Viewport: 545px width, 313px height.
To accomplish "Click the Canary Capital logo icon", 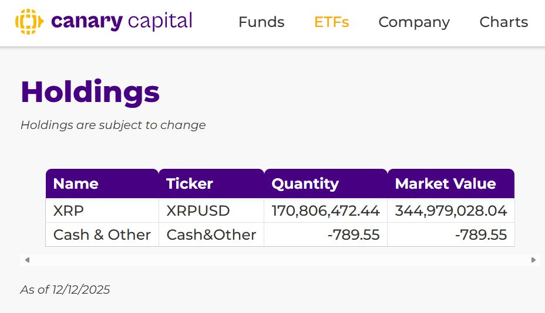I will pyautogui.click(x=29, y=22).
